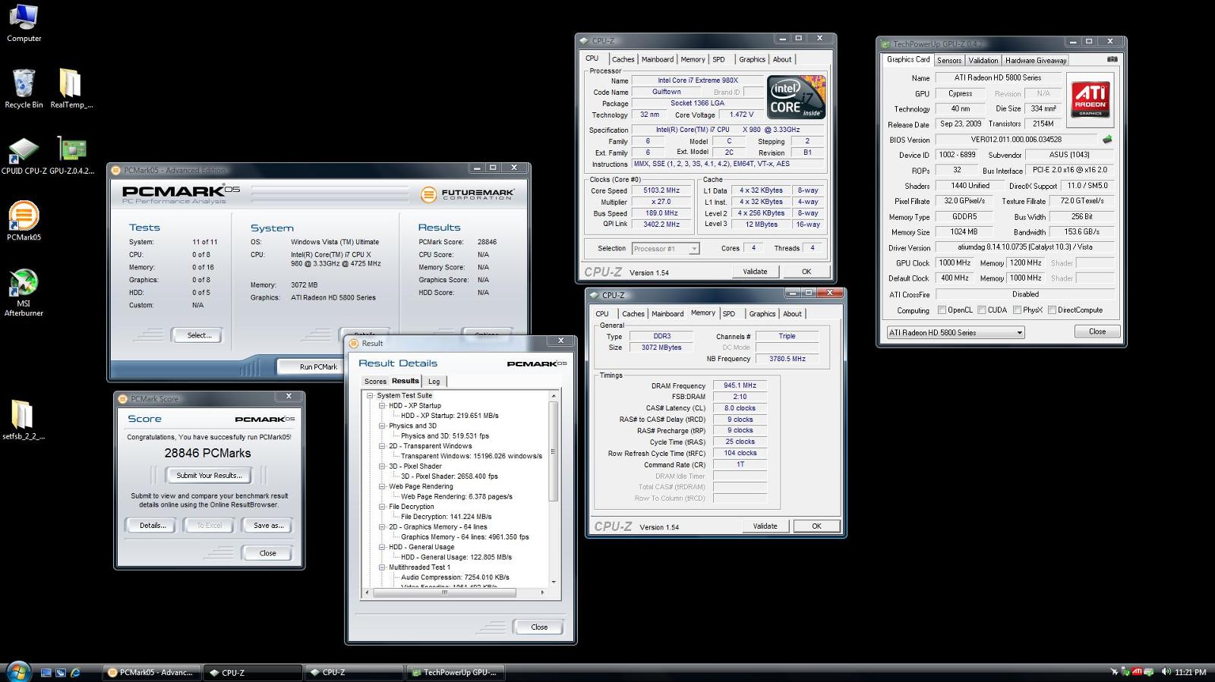
Task: Open the Computer desktop icon
Action: coord(24,23)
